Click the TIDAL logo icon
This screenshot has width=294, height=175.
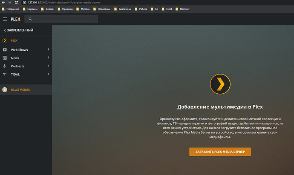tap(5, 74)
